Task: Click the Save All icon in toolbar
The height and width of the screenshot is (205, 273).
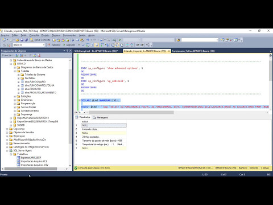Action: click(x=26, y=40)
